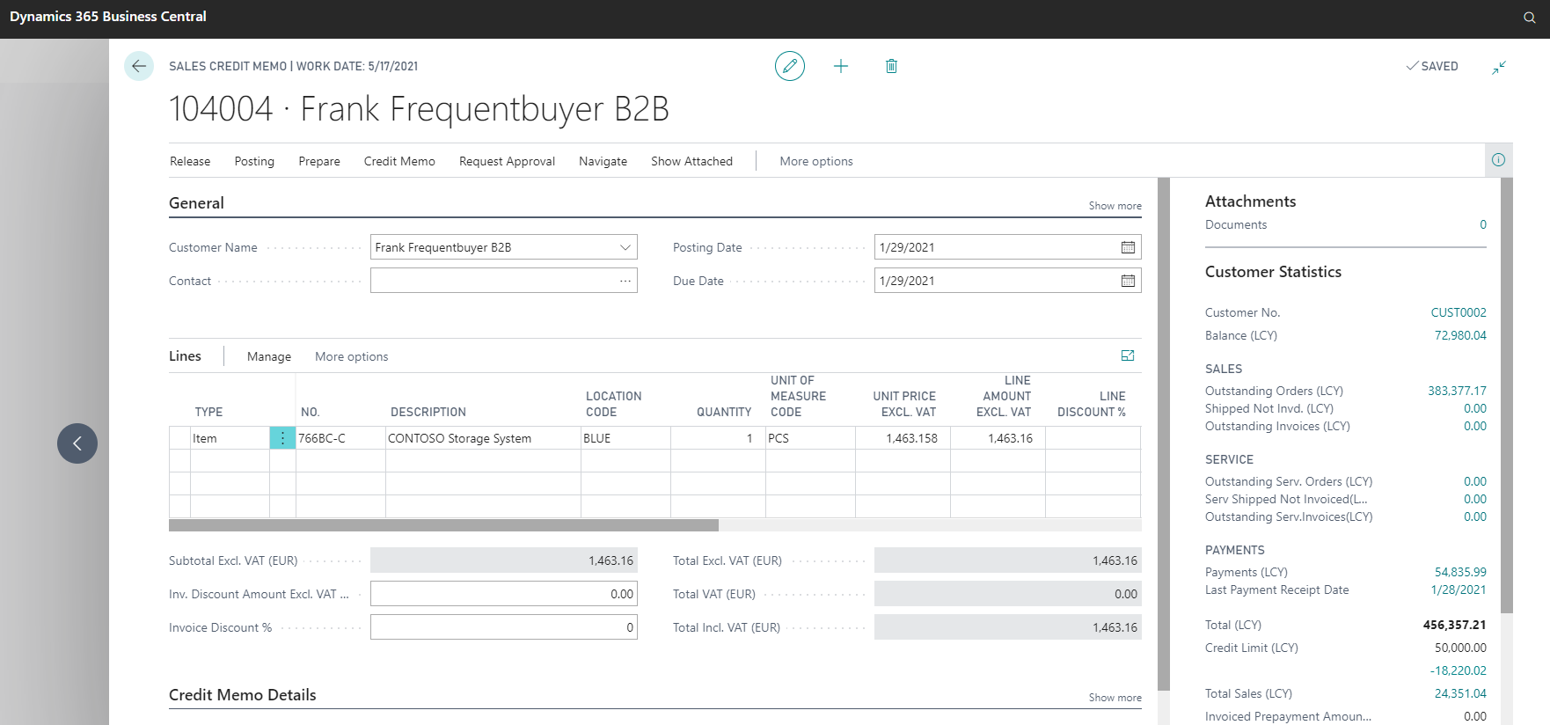Screen dimensions: 1550x725
Task: Collapse the page with arrows icon
Action: (1499, 67)
